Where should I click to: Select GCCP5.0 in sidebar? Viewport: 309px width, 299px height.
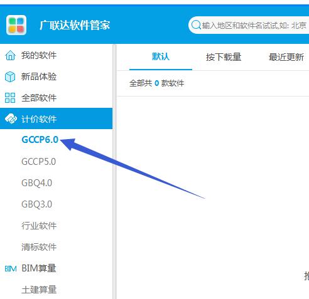(38, 162)
